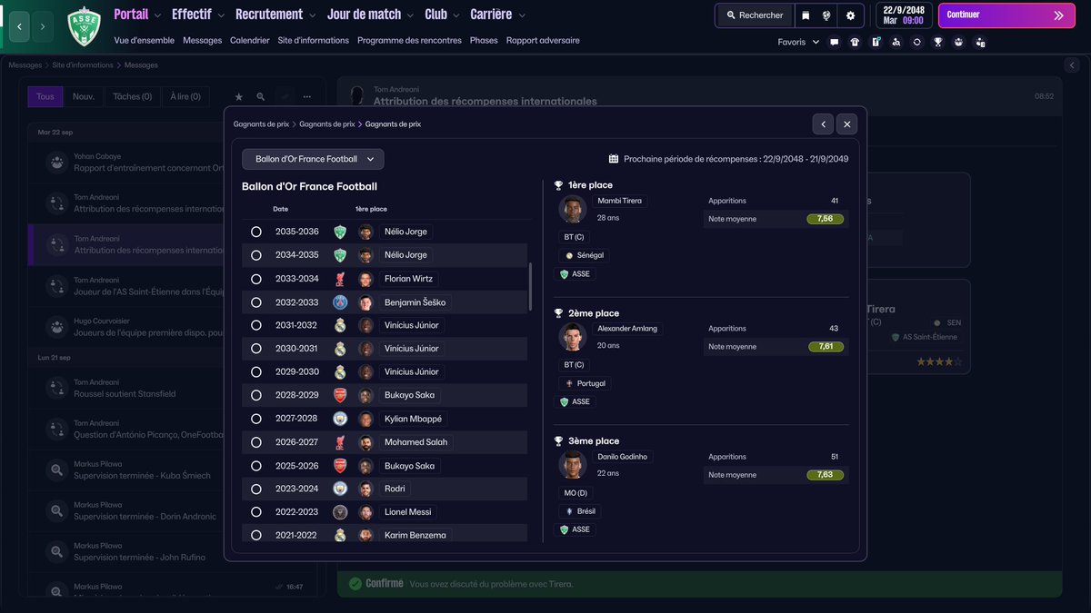This screenshot has height=613, width=1091.
Task: Click the calendar icon beside Prochaine période
Action: (x=614, y=159)
